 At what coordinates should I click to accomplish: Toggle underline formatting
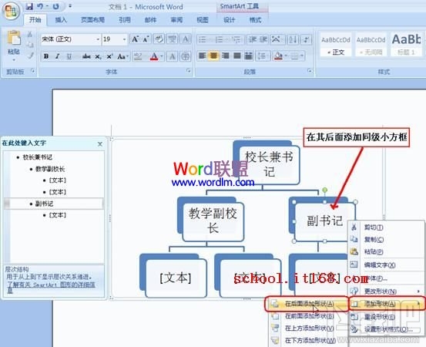click(x=69, y=56)
